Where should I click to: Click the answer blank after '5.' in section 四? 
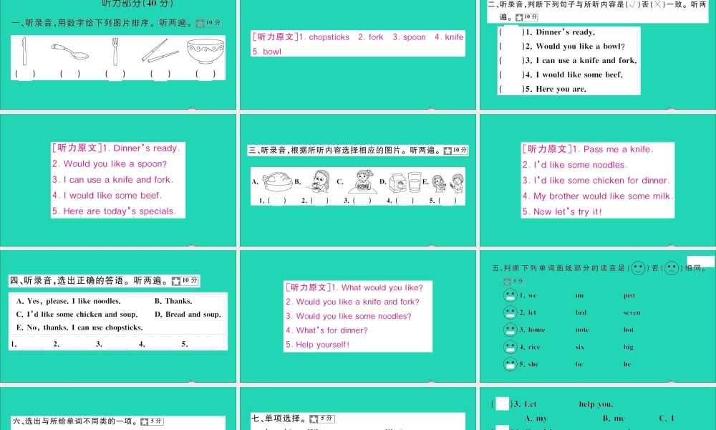click(203, 345)
